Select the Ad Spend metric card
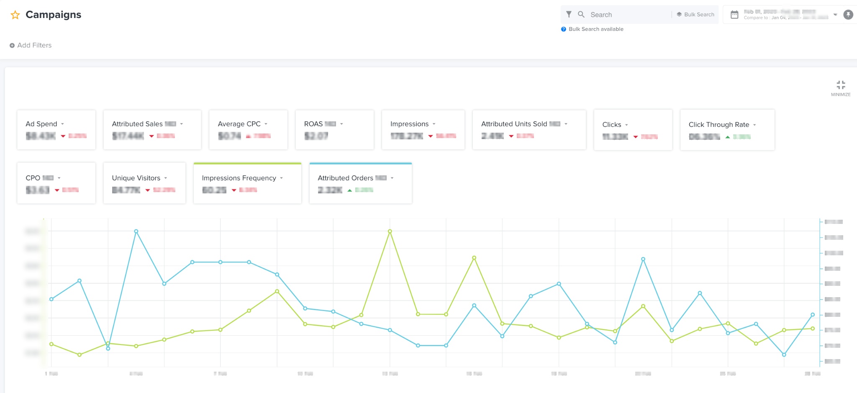This screenshot has width=857, height=393. [56, 130]
